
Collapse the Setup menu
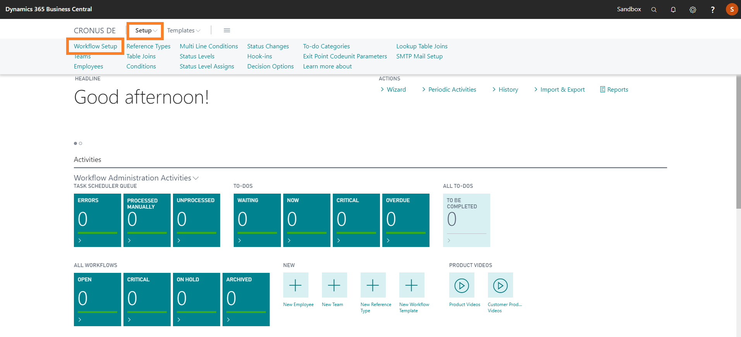[x=146, y=31]
